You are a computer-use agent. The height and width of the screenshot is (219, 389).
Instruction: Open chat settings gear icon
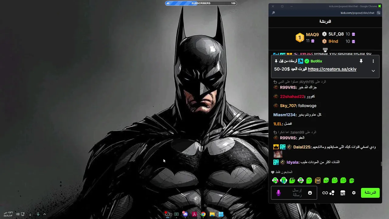pyautogui.click(x=354, y=193)
